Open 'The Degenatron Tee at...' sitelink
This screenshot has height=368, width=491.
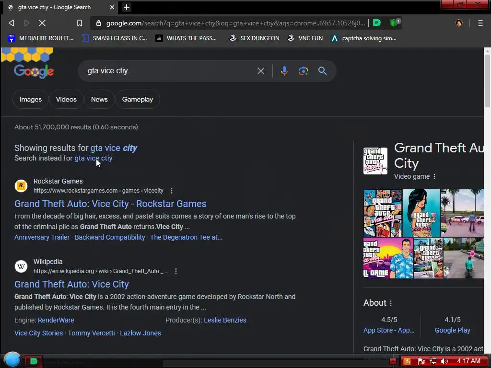[x=187, y=237]
